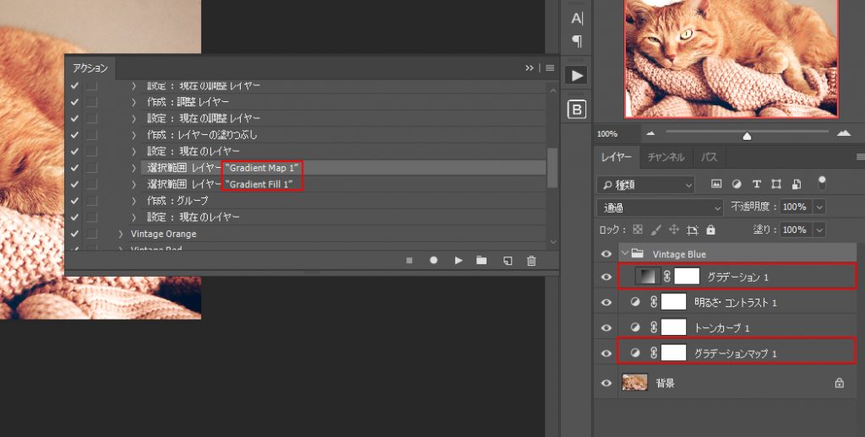Lock image pixels brush icon

tap(656, 229)
